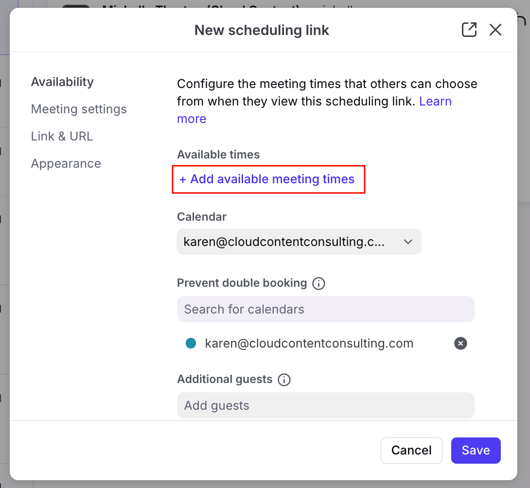Select the Appearance tab

pyautogui.click(x=66, y=163)
